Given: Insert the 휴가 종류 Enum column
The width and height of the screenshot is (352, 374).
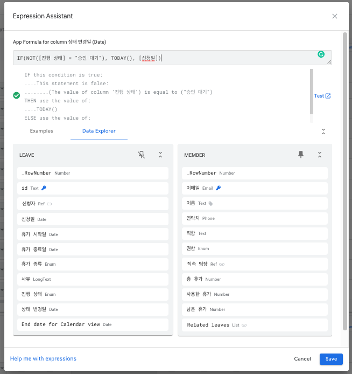Looking at the screenshot, I should click(x=93, y=264).
